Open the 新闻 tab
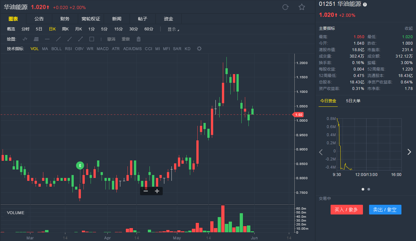Screen dimensions: 416x241 [x=117, y=19]
